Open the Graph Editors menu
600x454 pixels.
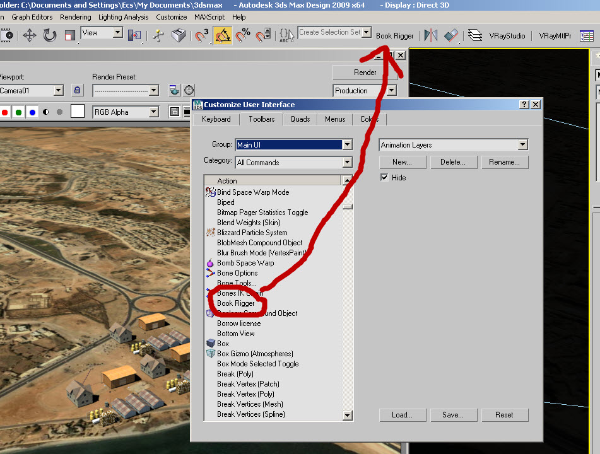(x=32, y=17)
